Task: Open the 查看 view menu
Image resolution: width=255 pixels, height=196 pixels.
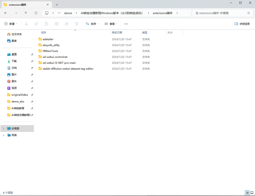Action: tap(111, 24)
